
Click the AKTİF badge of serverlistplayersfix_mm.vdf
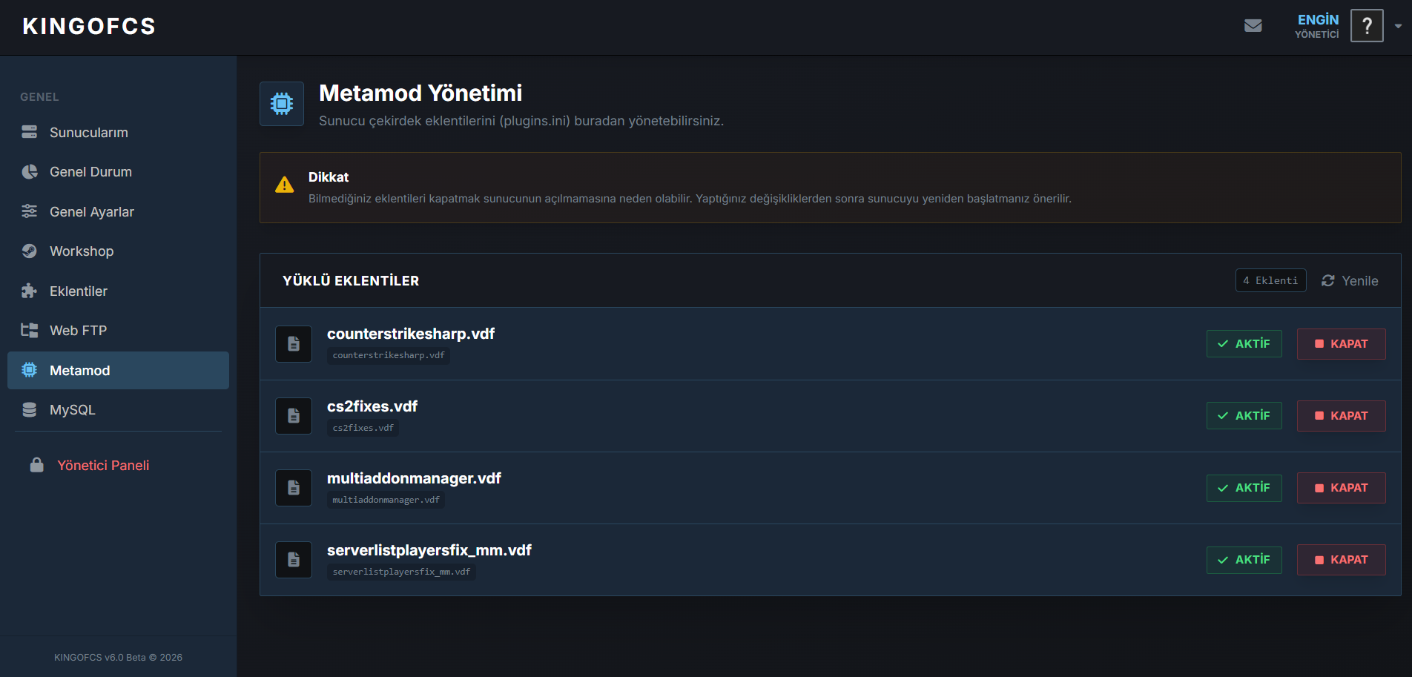pos(1244,560)
